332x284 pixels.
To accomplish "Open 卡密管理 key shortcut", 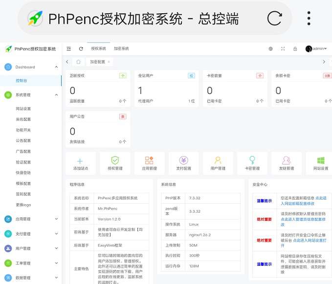I will pos(252,160).
